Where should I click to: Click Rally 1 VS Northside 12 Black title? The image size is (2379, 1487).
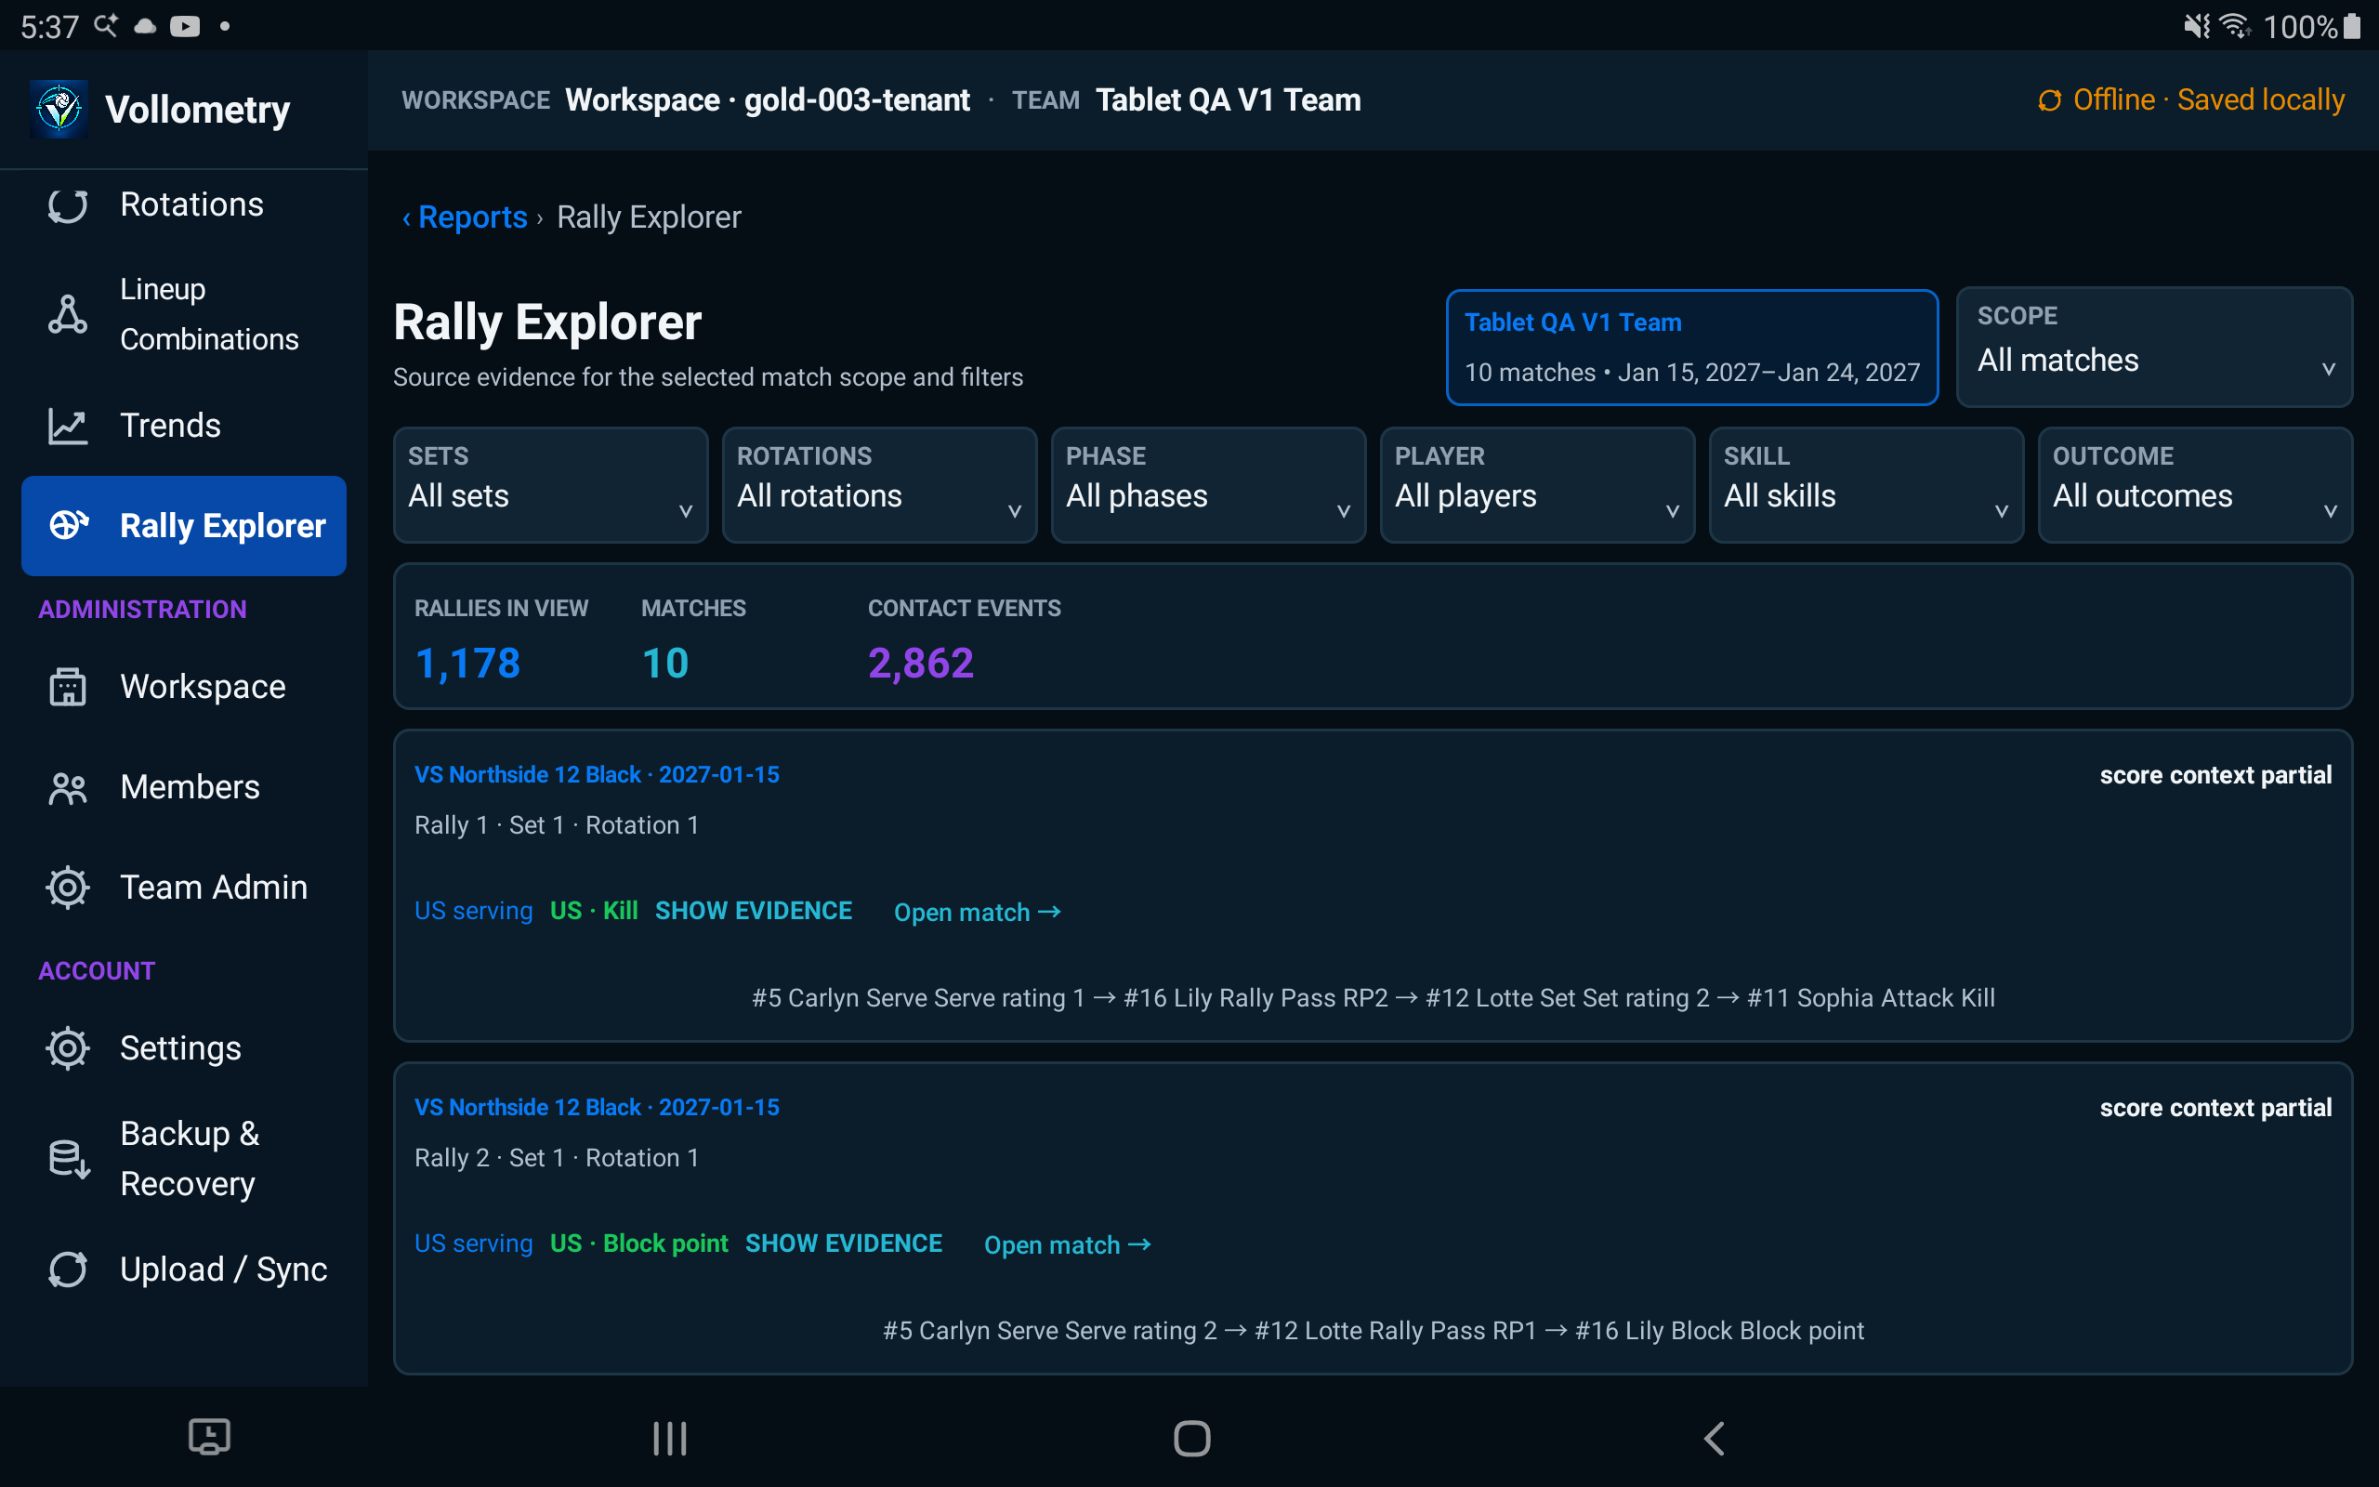pos(597,775)
